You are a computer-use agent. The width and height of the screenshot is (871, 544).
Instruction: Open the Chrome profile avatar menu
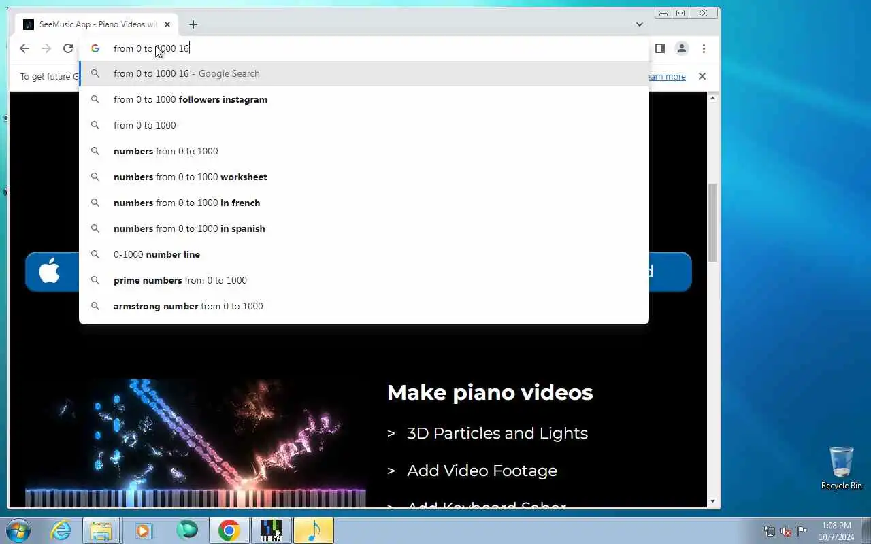pyautogui.click(x=681, y=48)
